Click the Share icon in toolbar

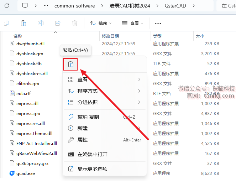[58, 23]
